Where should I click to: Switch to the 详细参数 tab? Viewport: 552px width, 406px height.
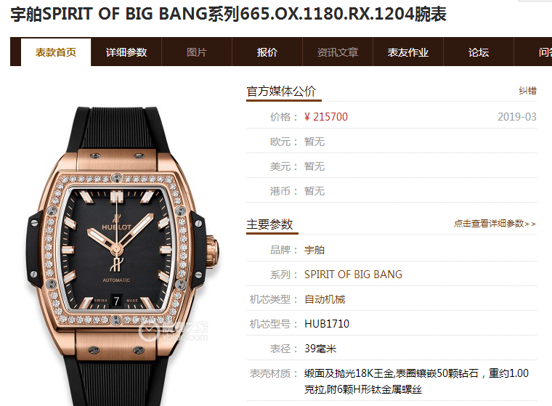[x=126, y=52]
